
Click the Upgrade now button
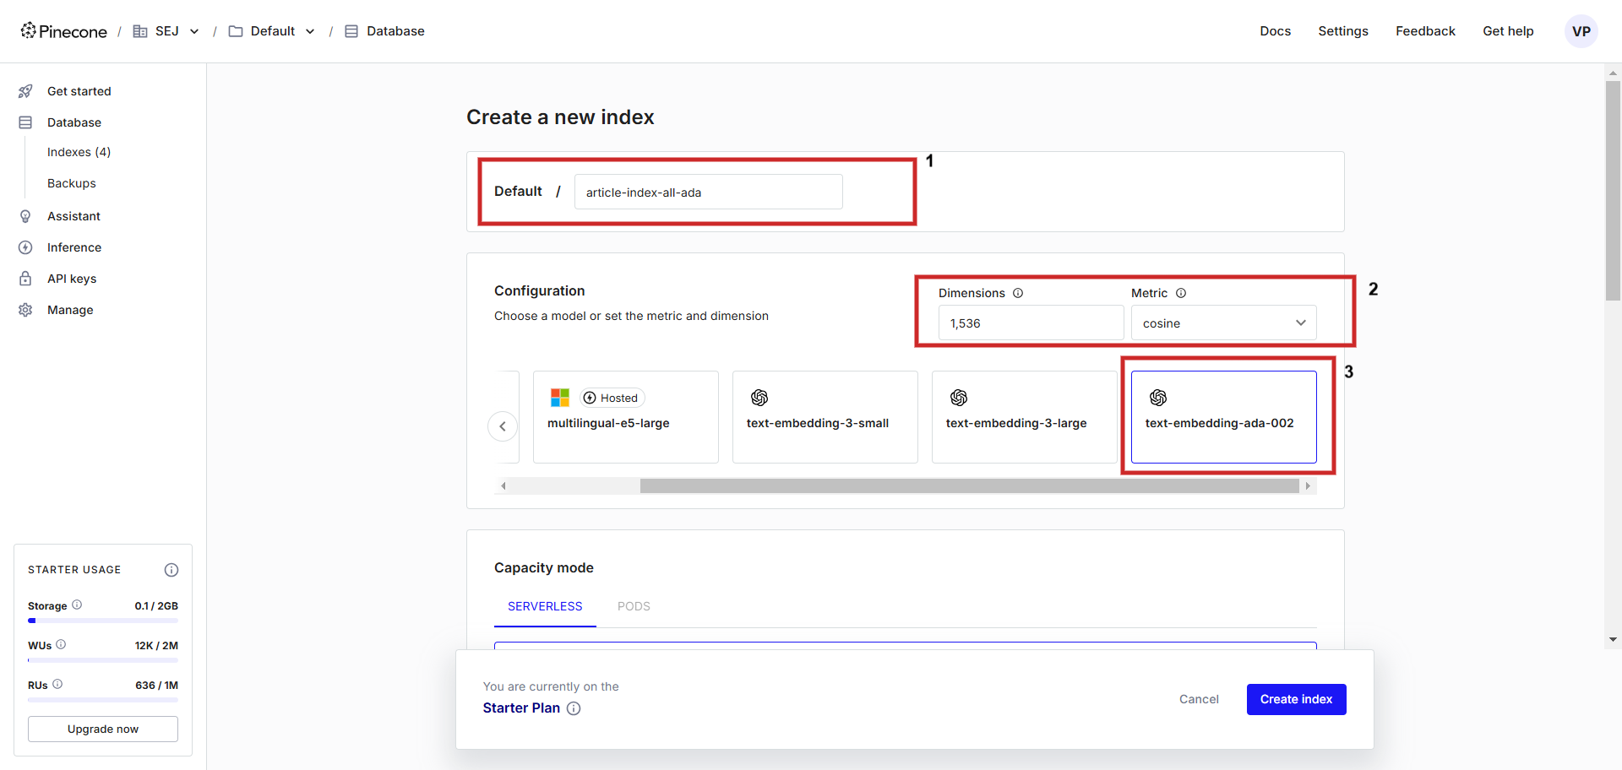point(103,729)
